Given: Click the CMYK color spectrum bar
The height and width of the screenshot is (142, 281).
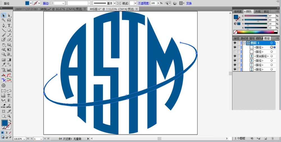Looking at the screenshot, I should 257,32.
